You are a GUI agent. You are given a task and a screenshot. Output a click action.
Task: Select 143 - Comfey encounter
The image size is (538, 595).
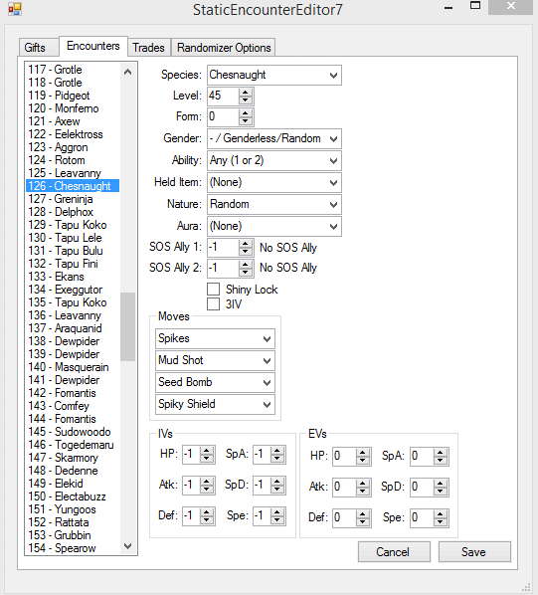coord(73,406)
